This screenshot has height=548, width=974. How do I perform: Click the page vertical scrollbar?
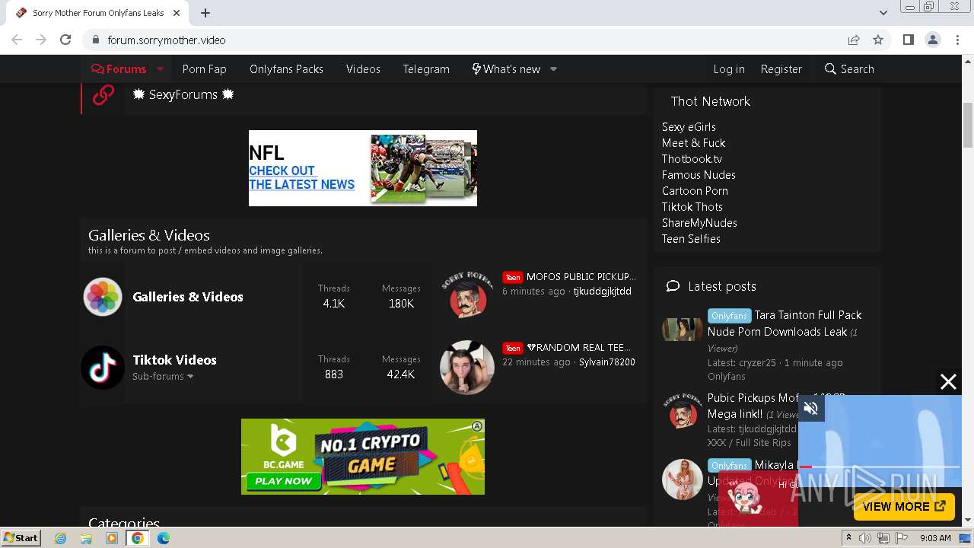click(x=968, y=126)
